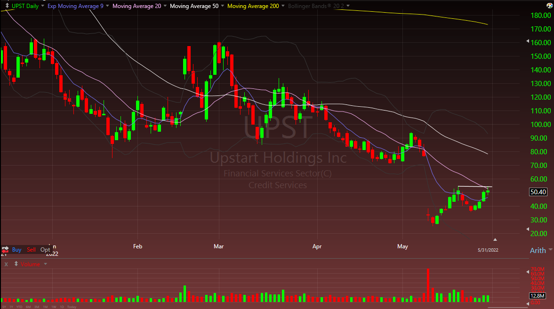Click the upper volume-scale arrow marker near 70.0M
This screenshot has width=554, height=309.
(528, 272)
